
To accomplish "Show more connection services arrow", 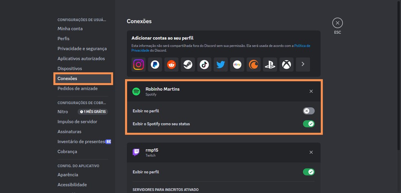I will point(303,64).
